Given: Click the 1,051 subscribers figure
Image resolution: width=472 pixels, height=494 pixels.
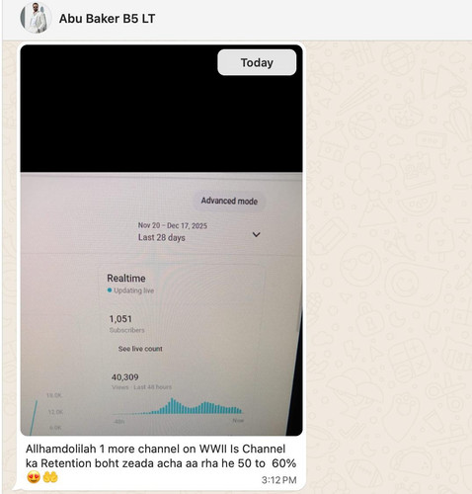Looking at the screenshot, I should [x=120, y=319].
